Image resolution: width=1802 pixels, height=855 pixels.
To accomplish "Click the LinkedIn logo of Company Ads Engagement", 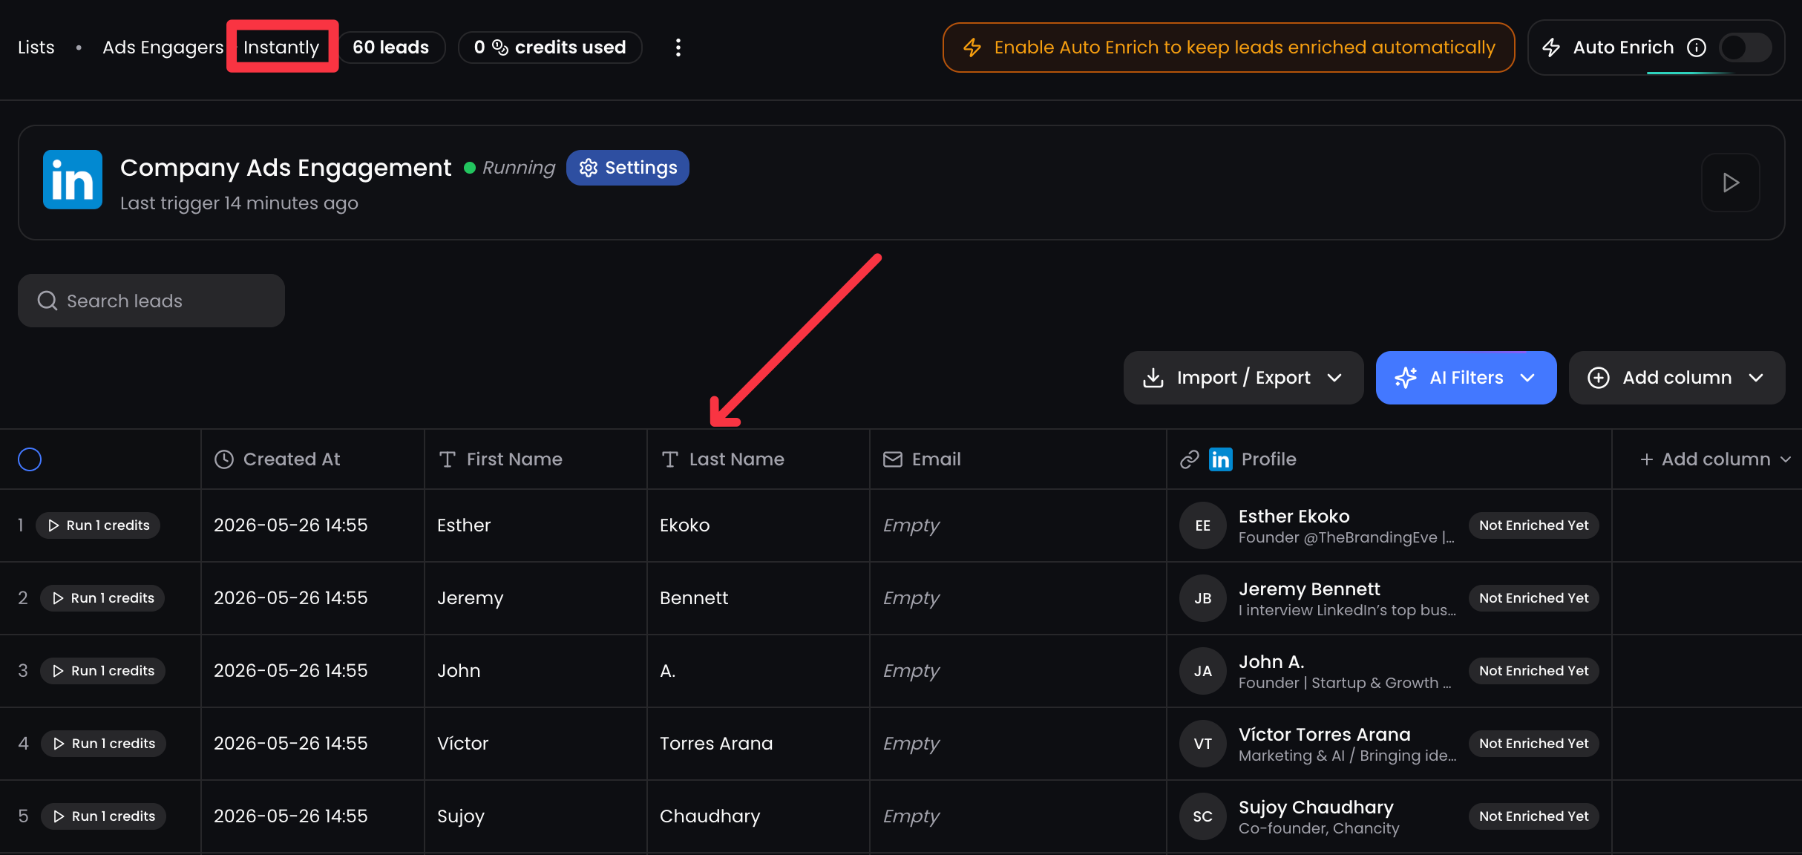I will click(73, 180).
